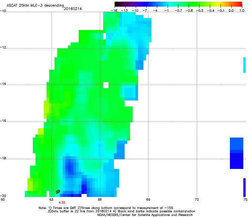Click the color bar tick label '-0.4'
The width and height of the screenshot is (248, 217).
click(x=211, y=11)
